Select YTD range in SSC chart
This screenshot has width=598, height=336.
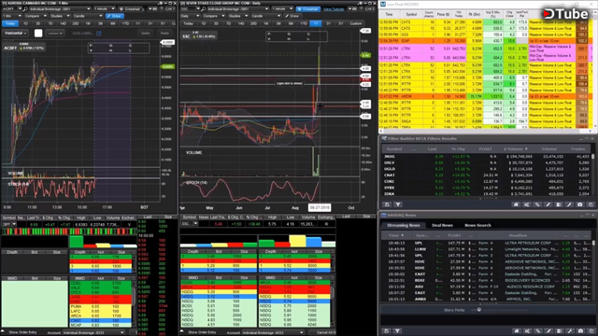tap(304, 23)
